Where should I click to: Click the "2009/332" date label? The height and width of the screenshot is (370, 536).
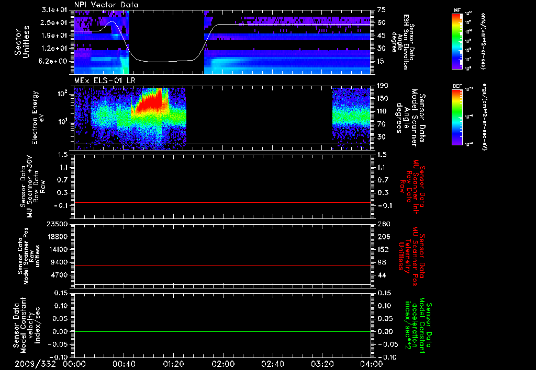click(x=35, y=364)
